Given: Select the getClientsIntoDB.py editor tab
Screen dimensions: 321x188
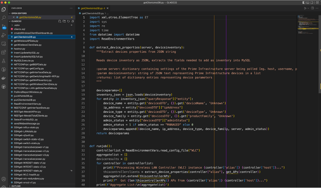Looking at the screenshot, I should pos(93,8).
